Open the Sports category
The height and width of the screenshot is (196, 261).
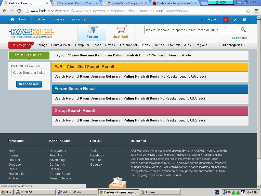pos(145,45)
